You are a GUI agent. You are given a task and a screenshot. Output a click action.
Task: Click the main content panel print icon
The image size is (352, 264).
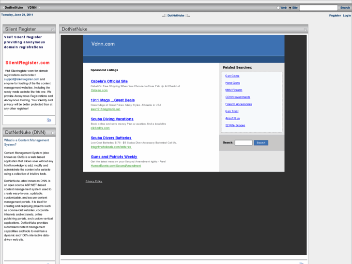[x=302, y=263]
